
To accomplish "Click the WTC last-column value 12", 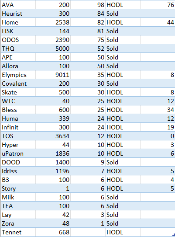I will [158, 101].
